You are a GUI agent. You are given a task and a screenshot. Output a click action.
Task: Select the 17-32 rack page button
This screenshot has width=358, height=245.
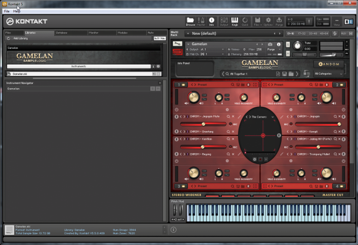click(301, 33)
